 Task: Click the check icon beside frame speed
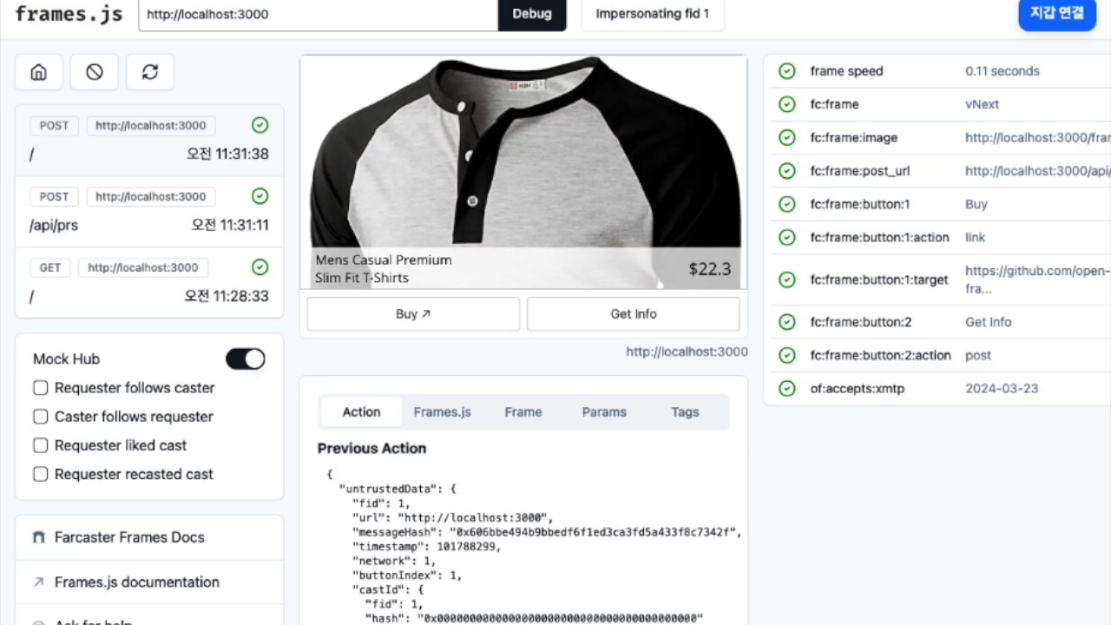787,71
